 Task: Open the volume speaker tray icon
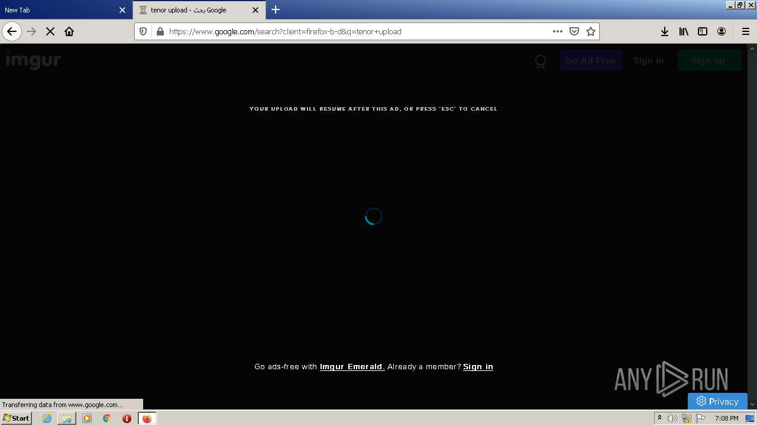[x=672, y=418]
